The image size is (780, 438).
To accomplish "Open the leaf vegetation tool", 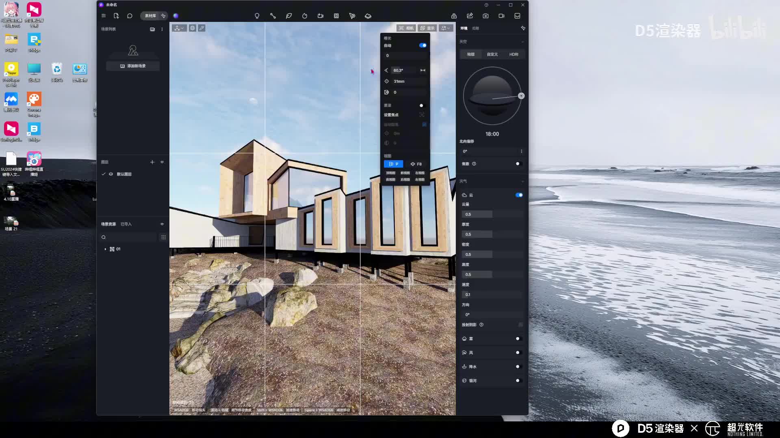I will [289, 16].
